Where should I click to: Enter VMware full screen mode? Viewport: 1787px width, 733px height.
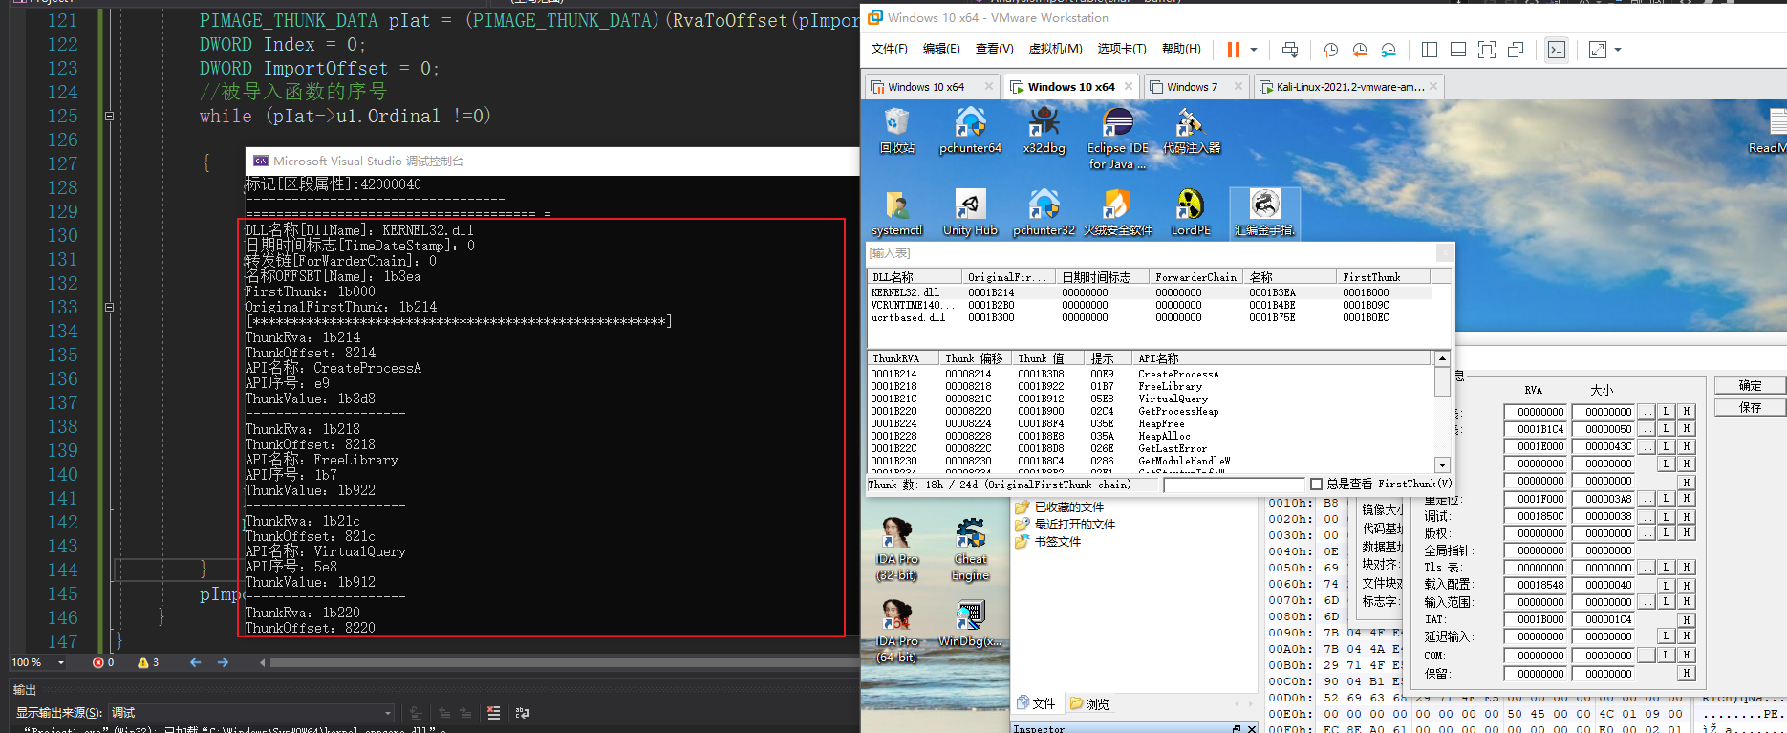point(1487,50)
